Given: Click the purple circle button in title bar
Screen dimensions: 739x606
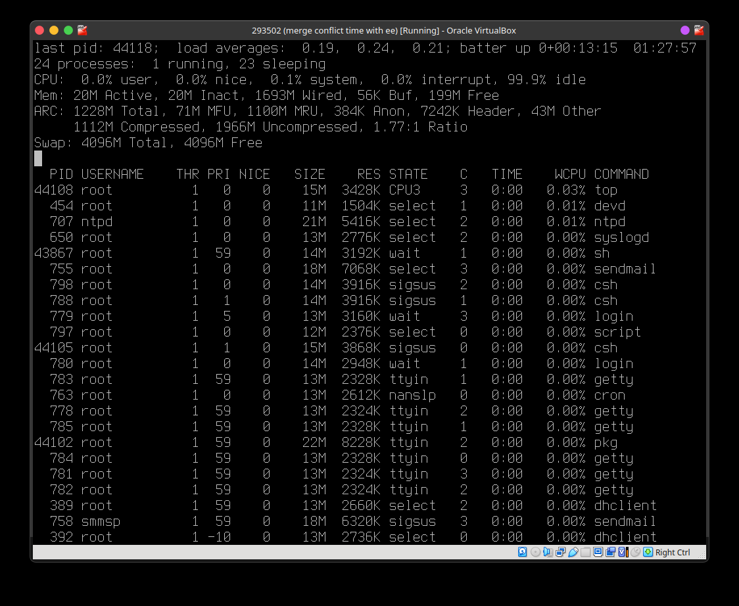Looking at the screenshot, I should click(x=684, y=30).
